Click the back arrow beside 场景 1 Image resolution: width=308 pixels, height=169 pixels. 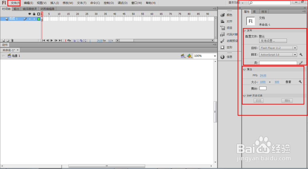(3, 56)
